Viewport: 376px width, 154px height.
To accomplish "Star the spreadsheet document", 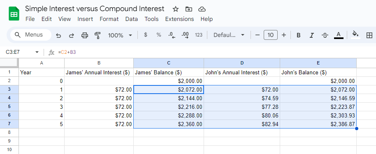I will (x=176, y=9).
